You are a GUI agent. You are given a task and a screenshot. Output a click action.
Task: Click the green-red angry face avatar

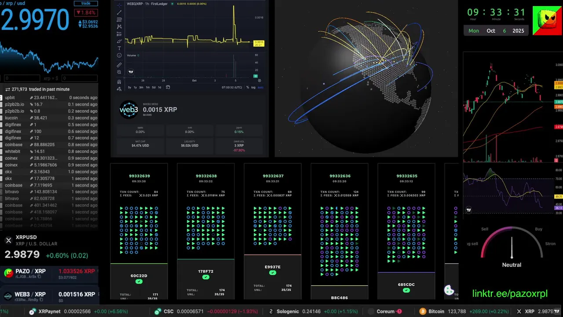[547, 20]
